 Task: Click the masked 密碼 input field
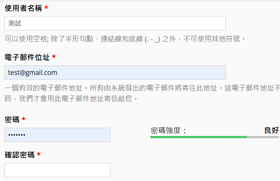pos(57,135)
